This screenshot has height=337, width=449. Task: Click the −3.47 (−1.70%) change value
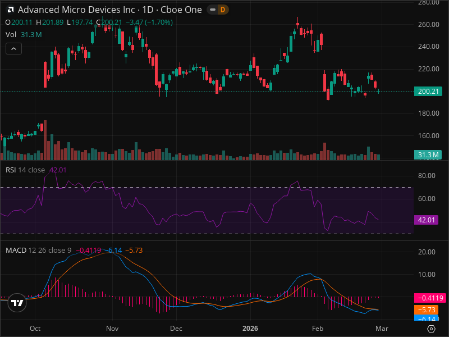tap(149, 22)
